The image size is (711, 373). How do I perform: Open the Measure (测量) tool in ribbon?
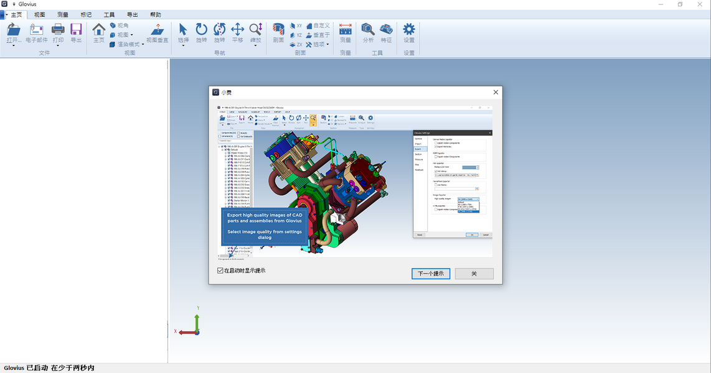346,29
